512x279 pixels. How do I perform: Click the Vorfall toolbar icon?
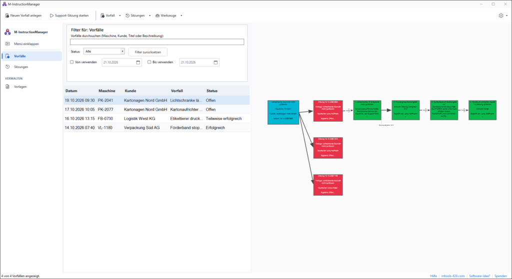coord(102,16)
